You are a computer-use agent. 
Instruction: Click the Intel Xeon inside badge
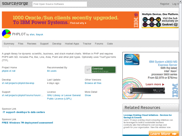tap(132, 59)
